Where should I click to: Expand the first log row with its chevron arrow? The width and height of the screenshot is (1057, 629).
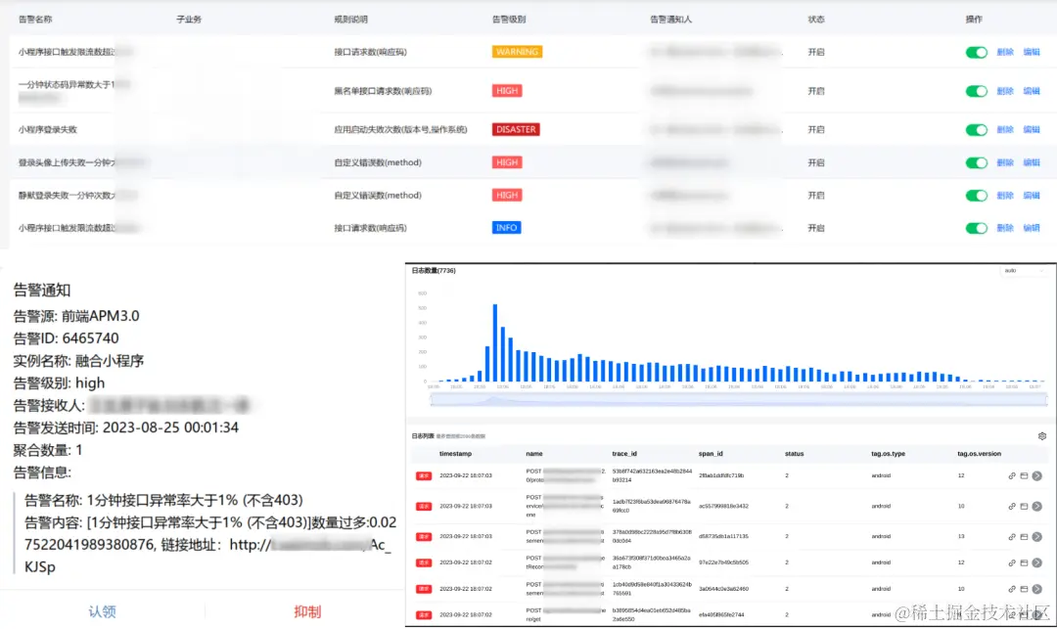[1036, 476]
